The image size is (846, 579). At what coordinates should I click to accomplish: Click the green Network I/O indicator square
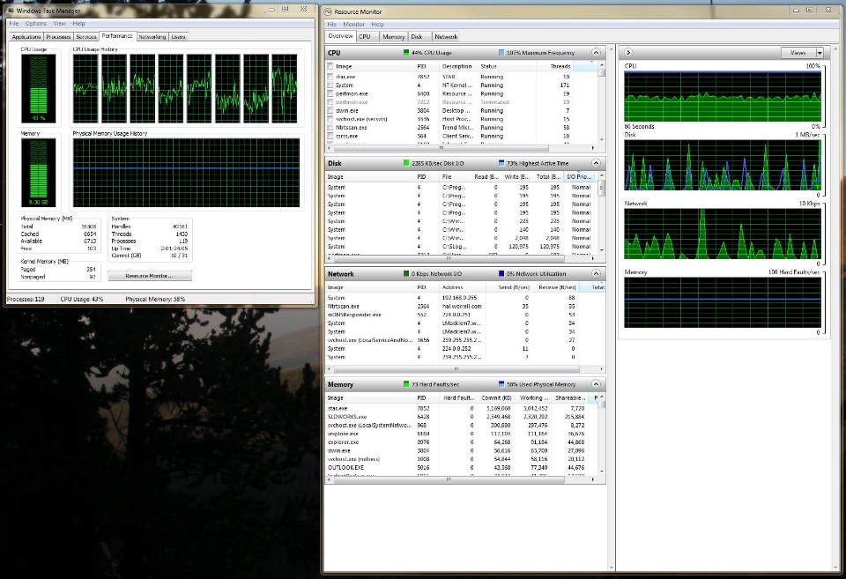406,273
